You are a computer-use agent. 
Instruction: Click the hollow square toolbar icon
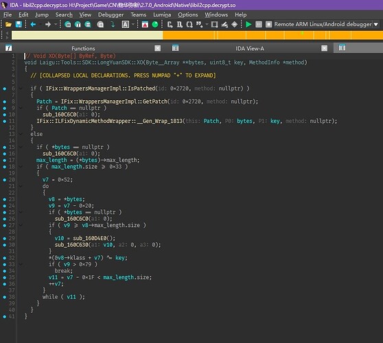214,25
